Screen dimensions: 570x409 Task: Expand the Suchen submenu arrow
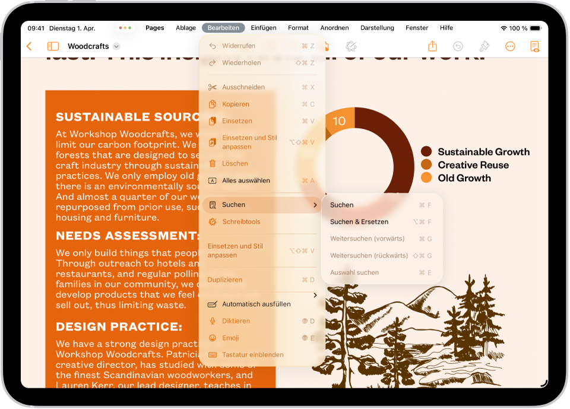pos(316,204)
